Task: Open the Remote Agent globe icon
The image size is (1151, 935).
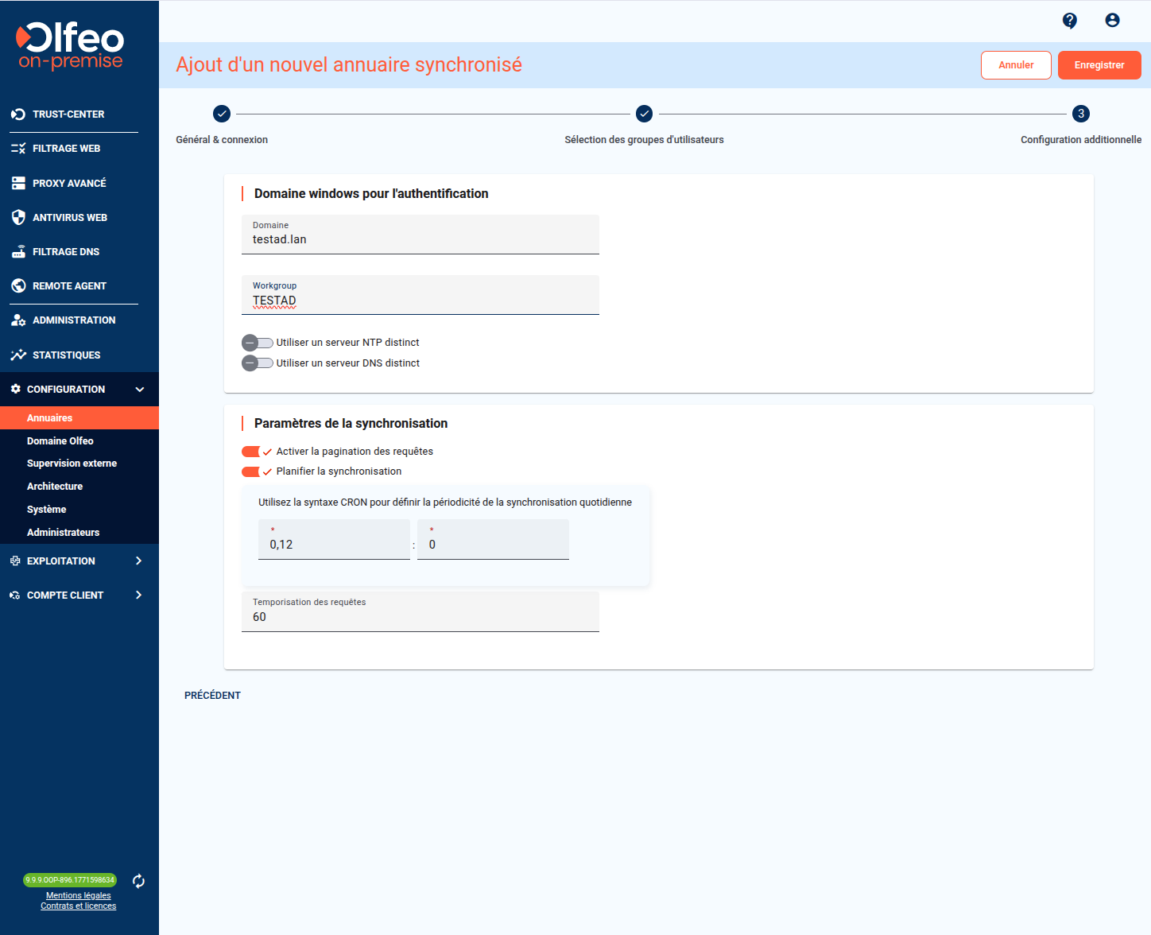Action: tap(18, 286)
